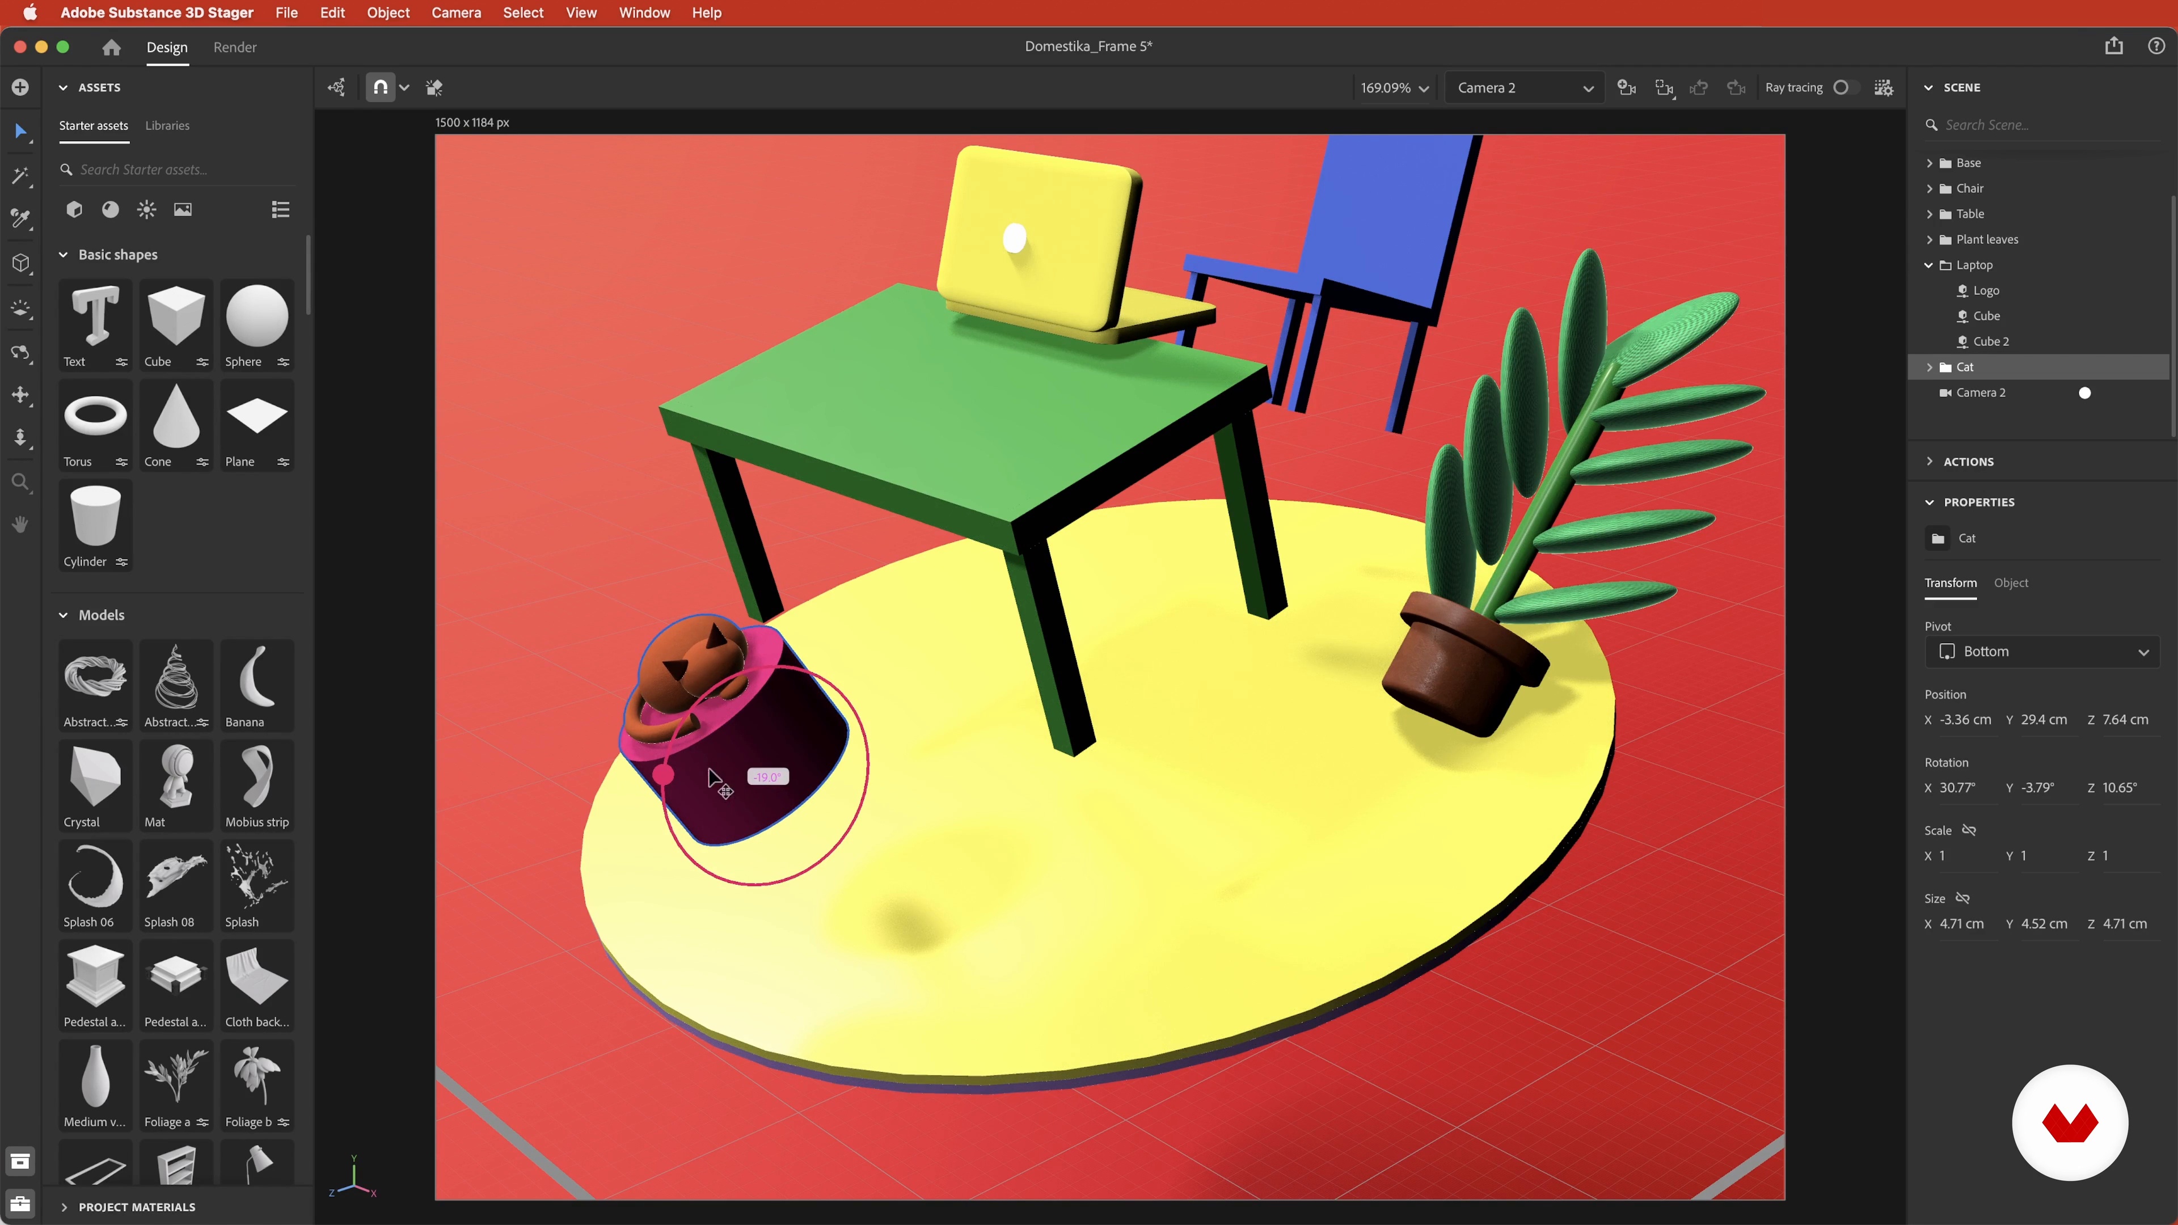Open the Camera menu
2178x1225 pixels.
(455, 12)
